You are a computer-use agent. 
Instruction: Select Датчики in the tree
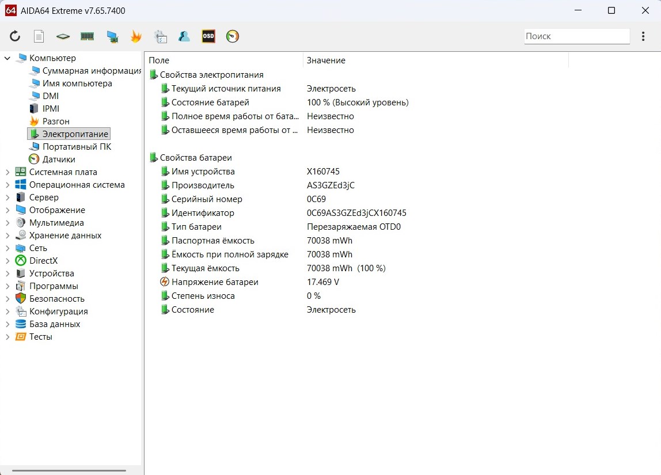(58, 159)
